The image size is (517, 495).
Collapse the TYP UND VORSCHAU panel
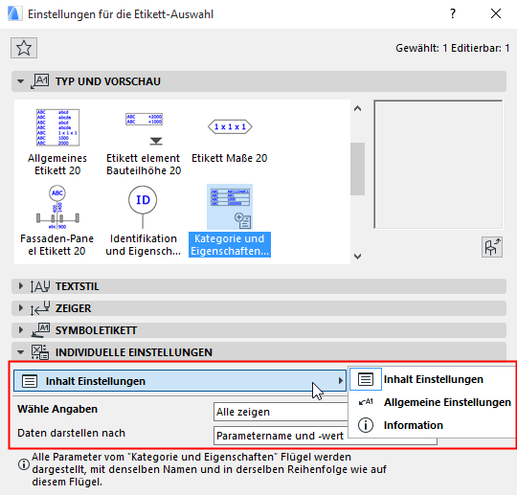(20, 81)
